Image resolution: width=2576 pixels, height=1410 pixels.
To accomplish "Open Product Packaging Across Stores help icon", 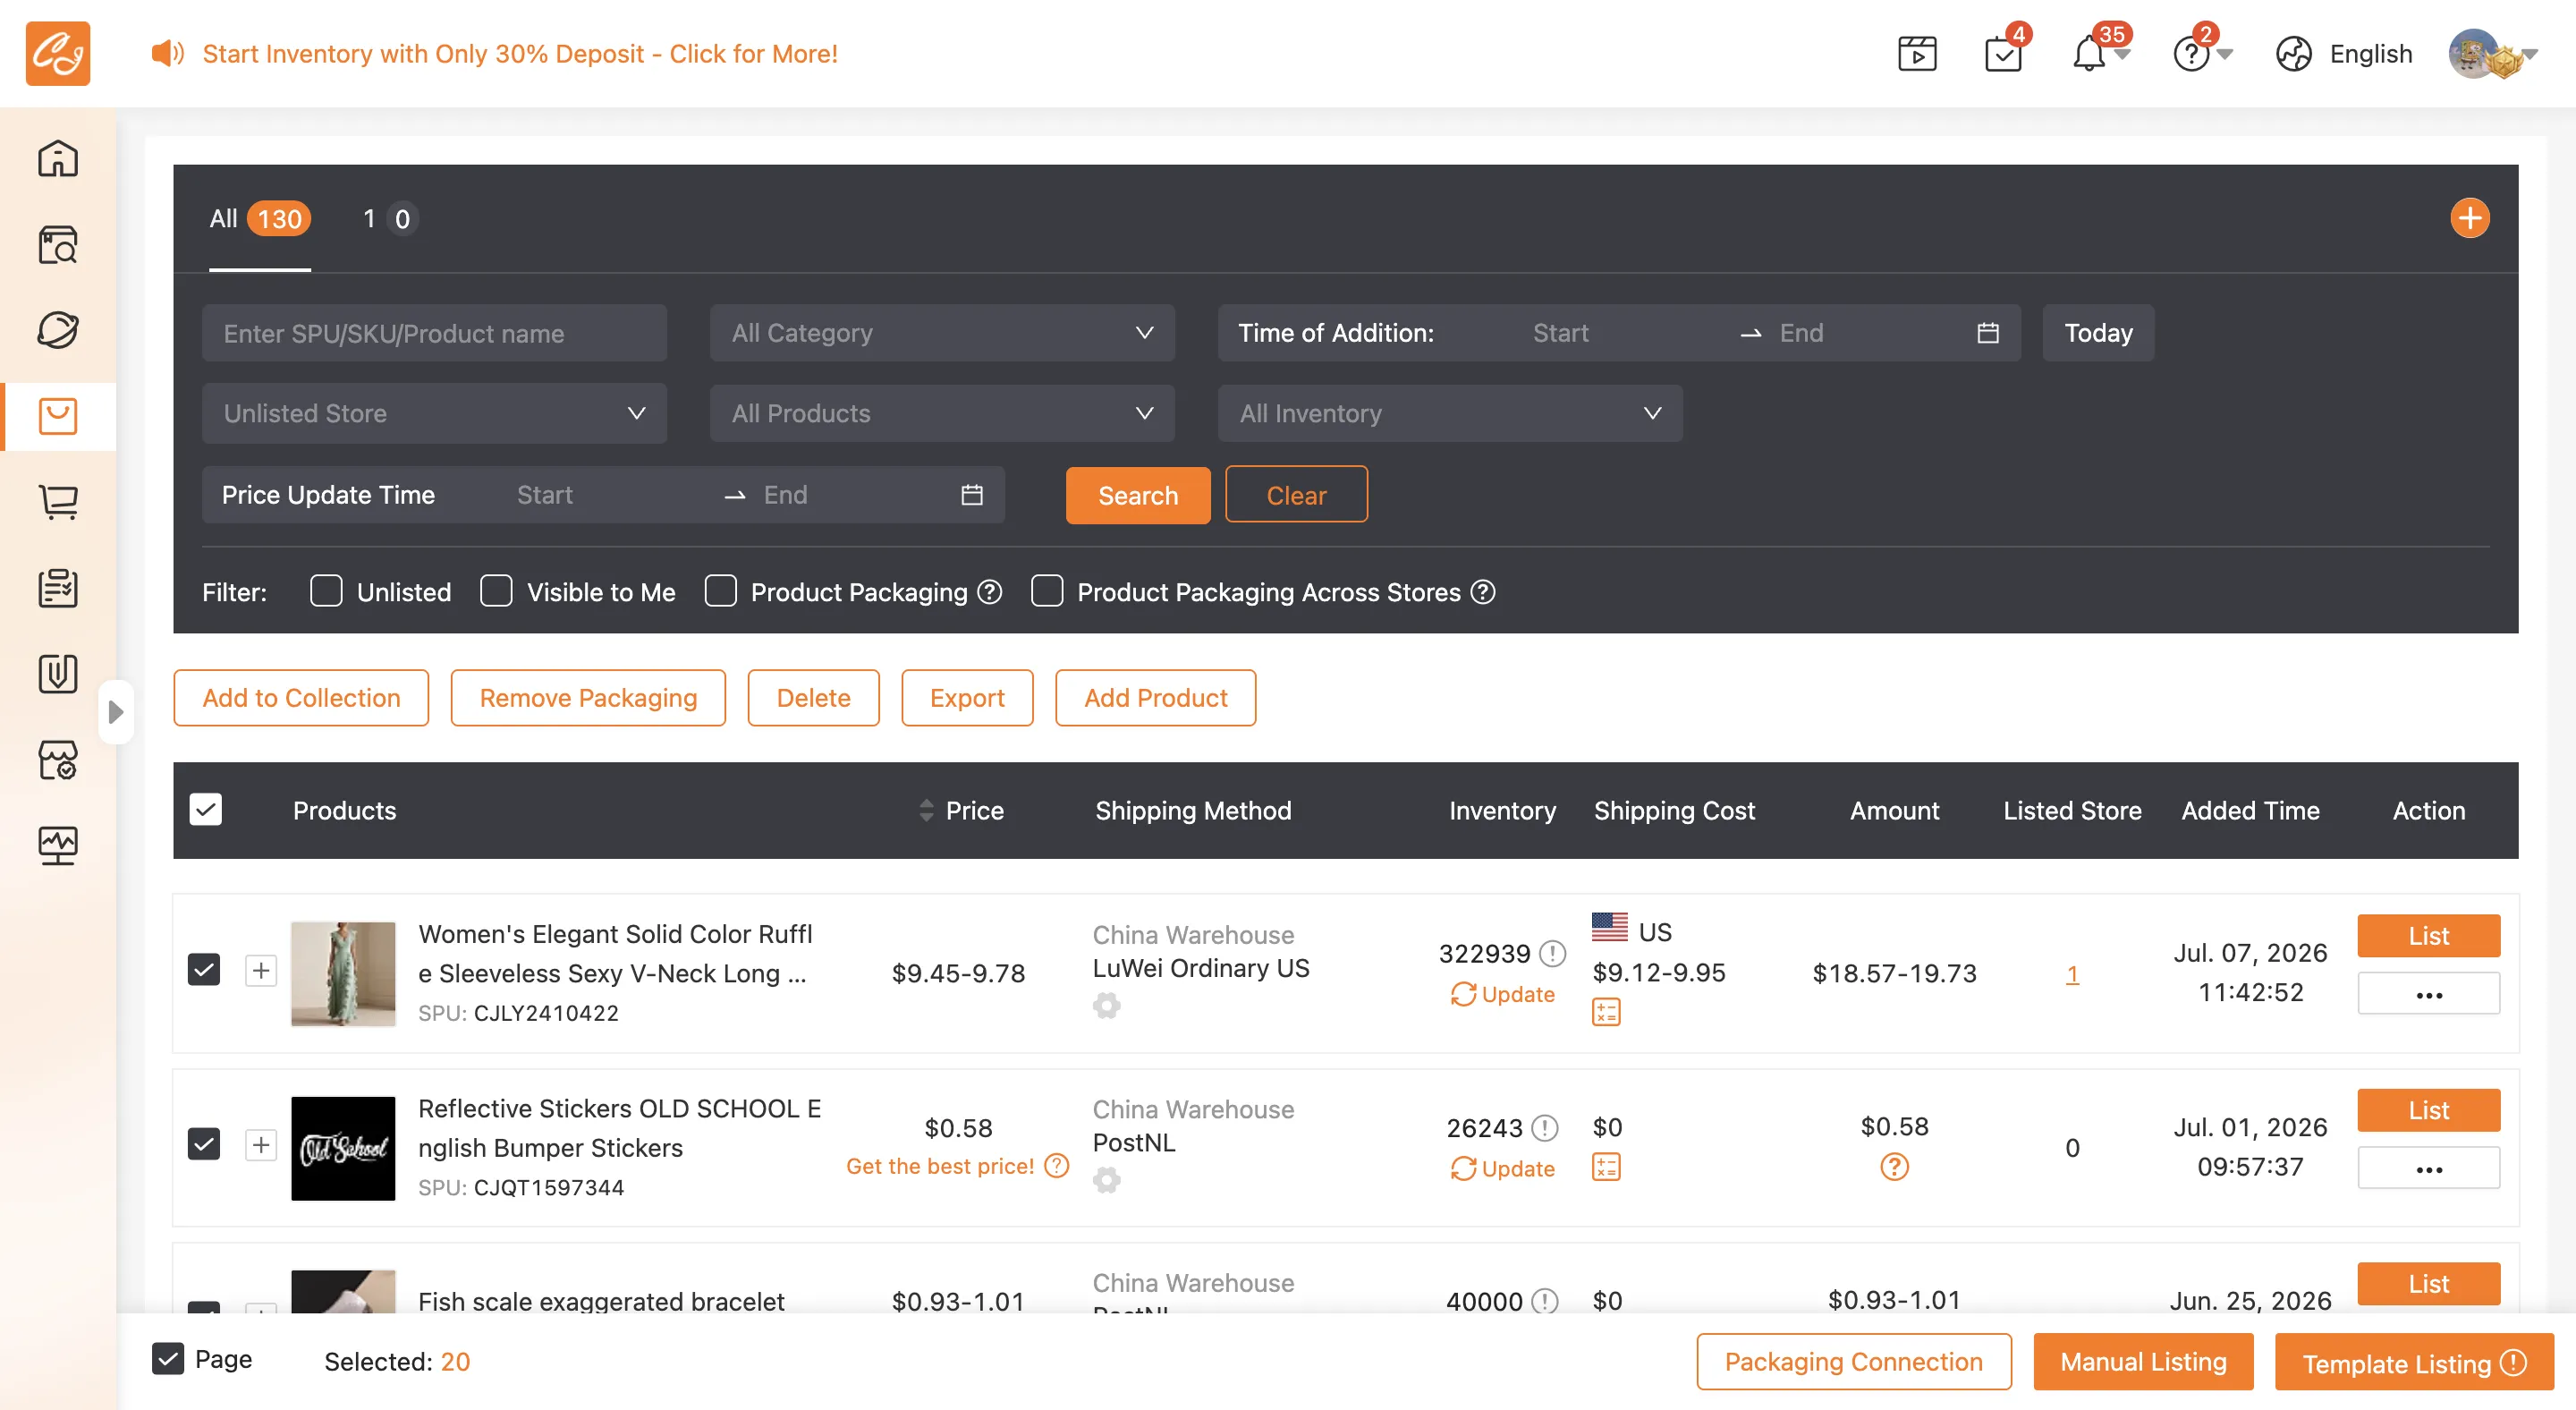I will [x=1483, y=592].
